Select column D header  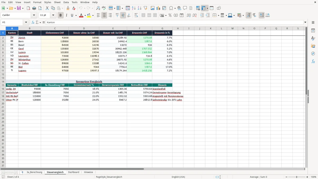point(84,28)
